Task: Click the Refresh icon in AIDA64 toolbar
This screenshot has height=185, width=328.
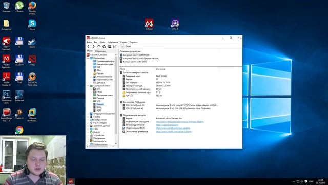Action: coord(104,46)
